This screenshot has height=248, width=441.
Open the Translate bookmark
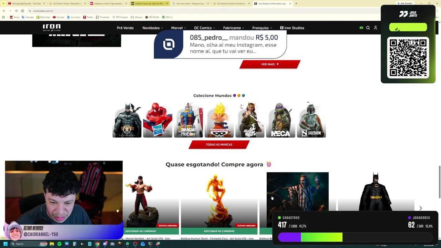point(28,17)
